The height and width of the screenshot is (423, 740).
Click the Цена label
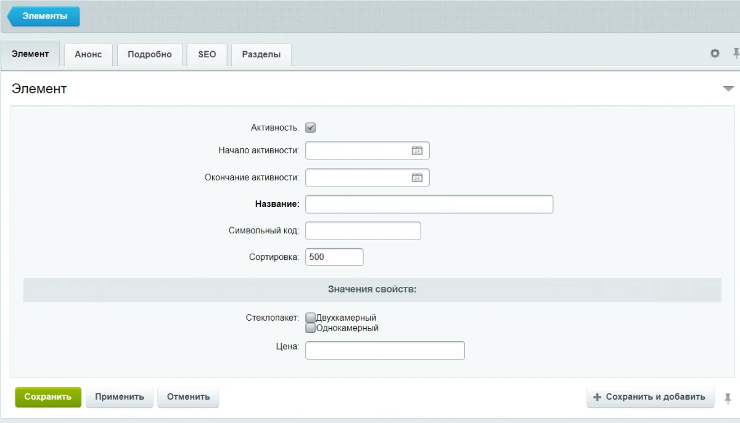click(x=287, y=347)
